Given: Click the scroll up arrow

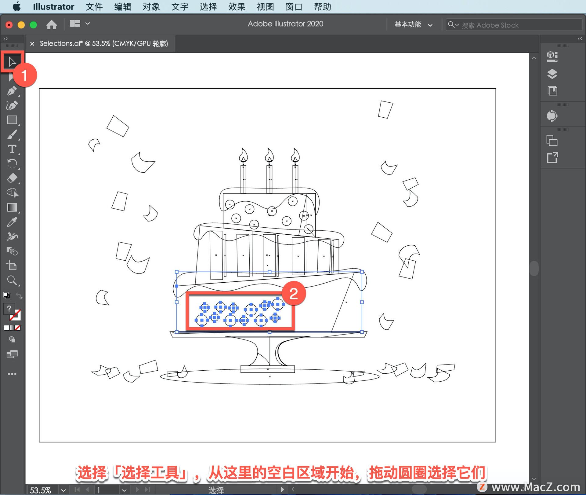Looking at the screenshot, I should [534, 58].
